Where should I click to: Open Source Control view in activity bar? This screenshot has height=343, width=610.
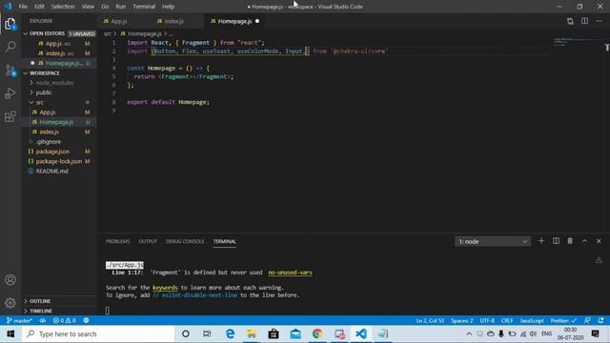coord(10,71)
